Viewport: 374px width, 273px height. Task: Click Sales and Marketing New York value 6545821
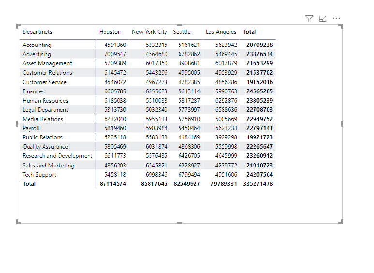(x=156, y=166)
